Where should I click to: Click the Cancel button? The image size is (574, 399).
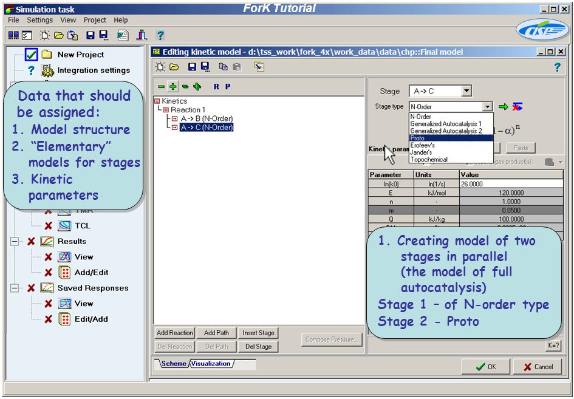[x=537, y=367]
